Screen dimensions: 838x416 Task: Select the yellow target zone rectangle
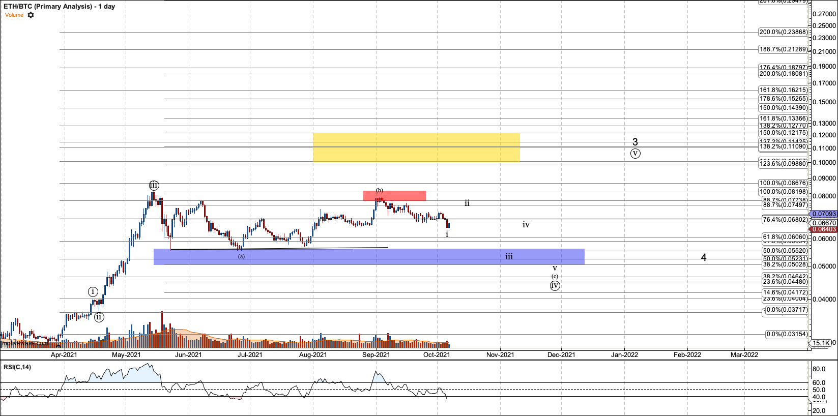coord(416,147)
